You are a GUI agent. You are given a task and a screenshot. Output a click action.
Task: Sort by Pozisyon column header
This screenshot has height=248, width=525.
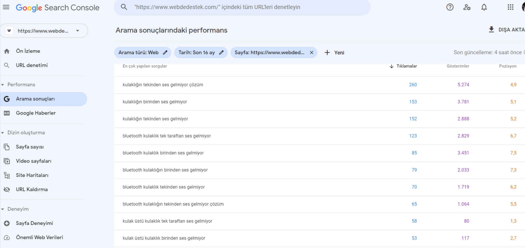508,66
